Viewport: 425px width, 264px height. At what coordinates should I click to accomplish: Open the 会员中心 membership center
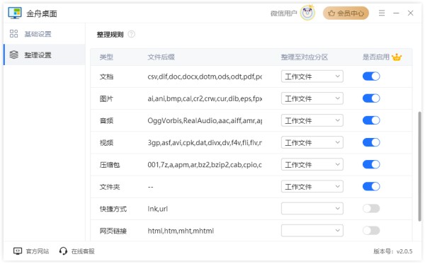[346, 13]
